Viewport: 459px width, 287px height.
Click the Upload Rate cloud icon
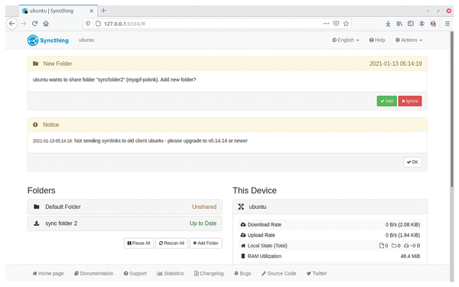pyautogui.click(x=243, y=235)
